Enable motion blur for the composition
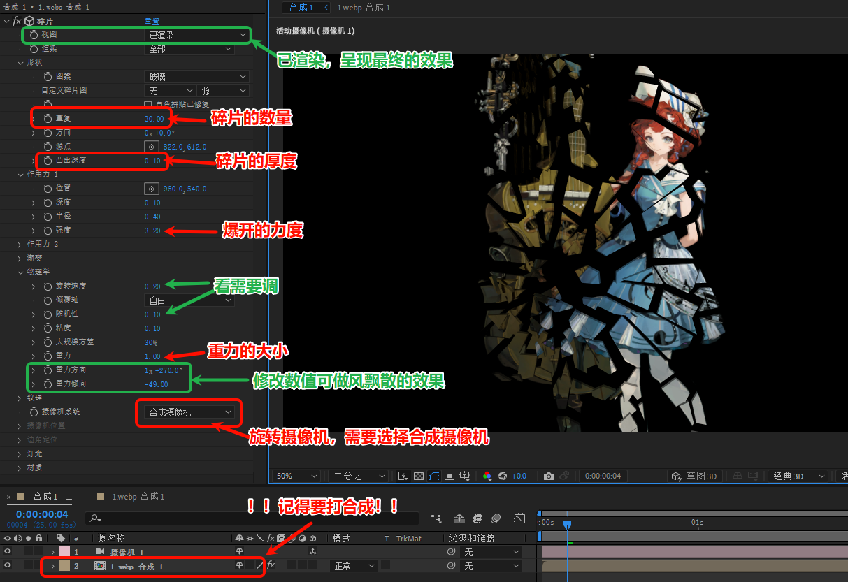848x582 pixels. [x=496, y=518]
